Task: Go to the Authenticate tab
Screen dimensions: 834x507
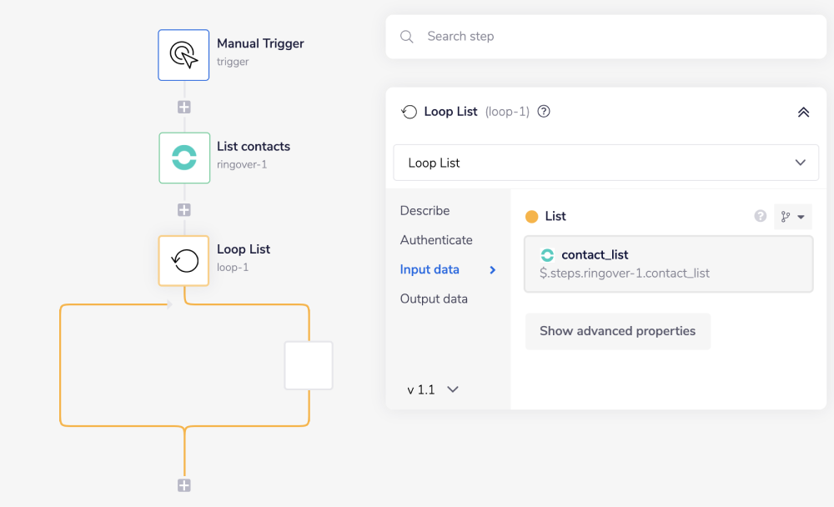Action: [x=436, y=240]
